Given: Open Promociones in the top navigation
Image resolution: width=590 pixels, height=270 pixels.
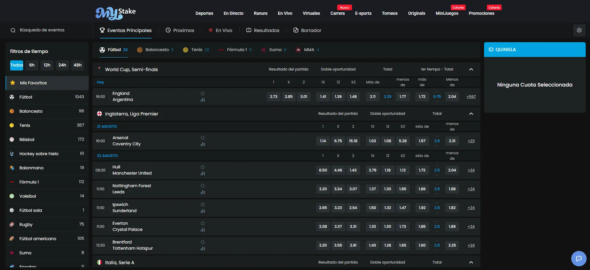Looking at the screenshot, I should [x=481, y=13].
